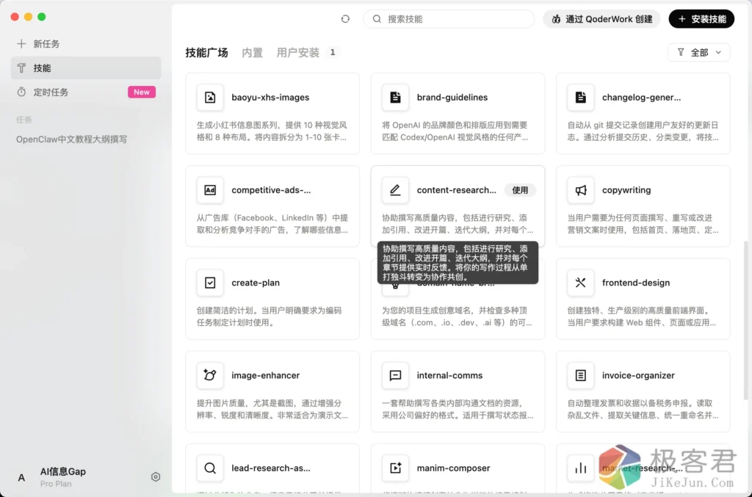Select 定时任务 in the sidebar
The height and width of the screenshot is (497, 752).
click(x=51, y=92)
